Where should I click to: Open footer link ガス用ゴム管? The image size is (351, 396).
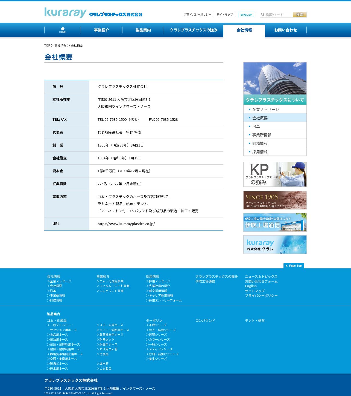pyautogui.click(x=107, y=349)
